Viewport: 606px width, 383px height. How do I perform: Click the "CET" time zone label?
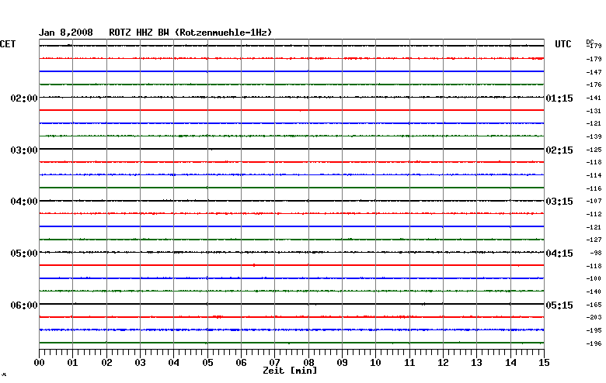click(8, 44)
